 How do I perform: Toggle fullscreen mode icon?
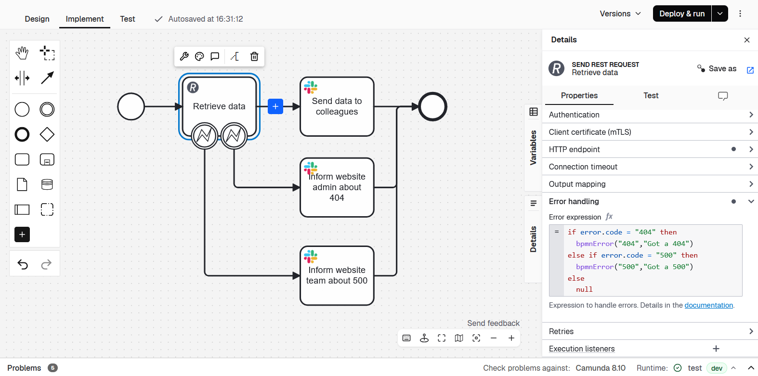point(442,338)
